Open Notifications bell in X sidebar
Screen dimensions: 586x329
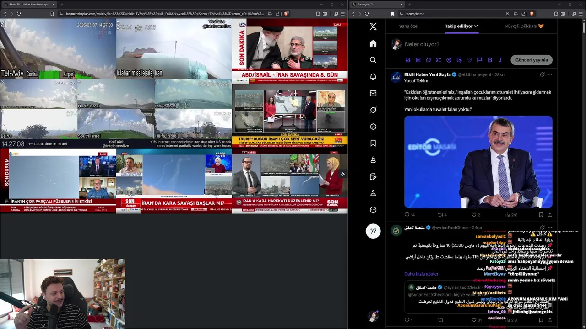[x=373, y=77]
